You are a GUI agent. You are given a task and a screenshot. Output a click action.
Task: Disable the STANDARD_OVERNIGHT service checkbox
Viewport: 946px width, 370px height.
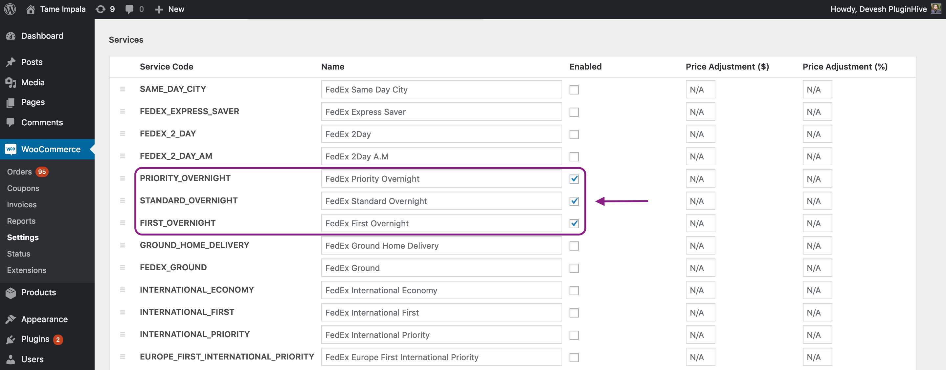(574, 201)
